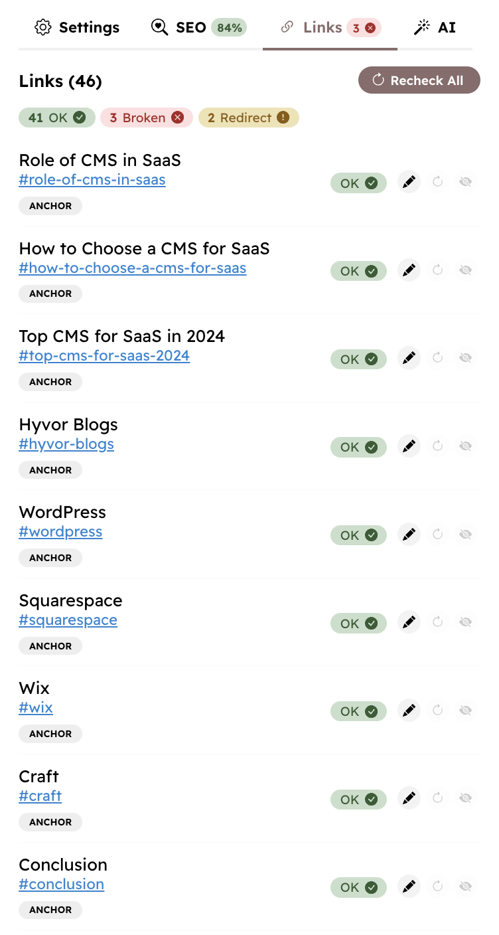Show only the 41 OK links
This screenshot has height=935, width=499.
pos(57,118)
